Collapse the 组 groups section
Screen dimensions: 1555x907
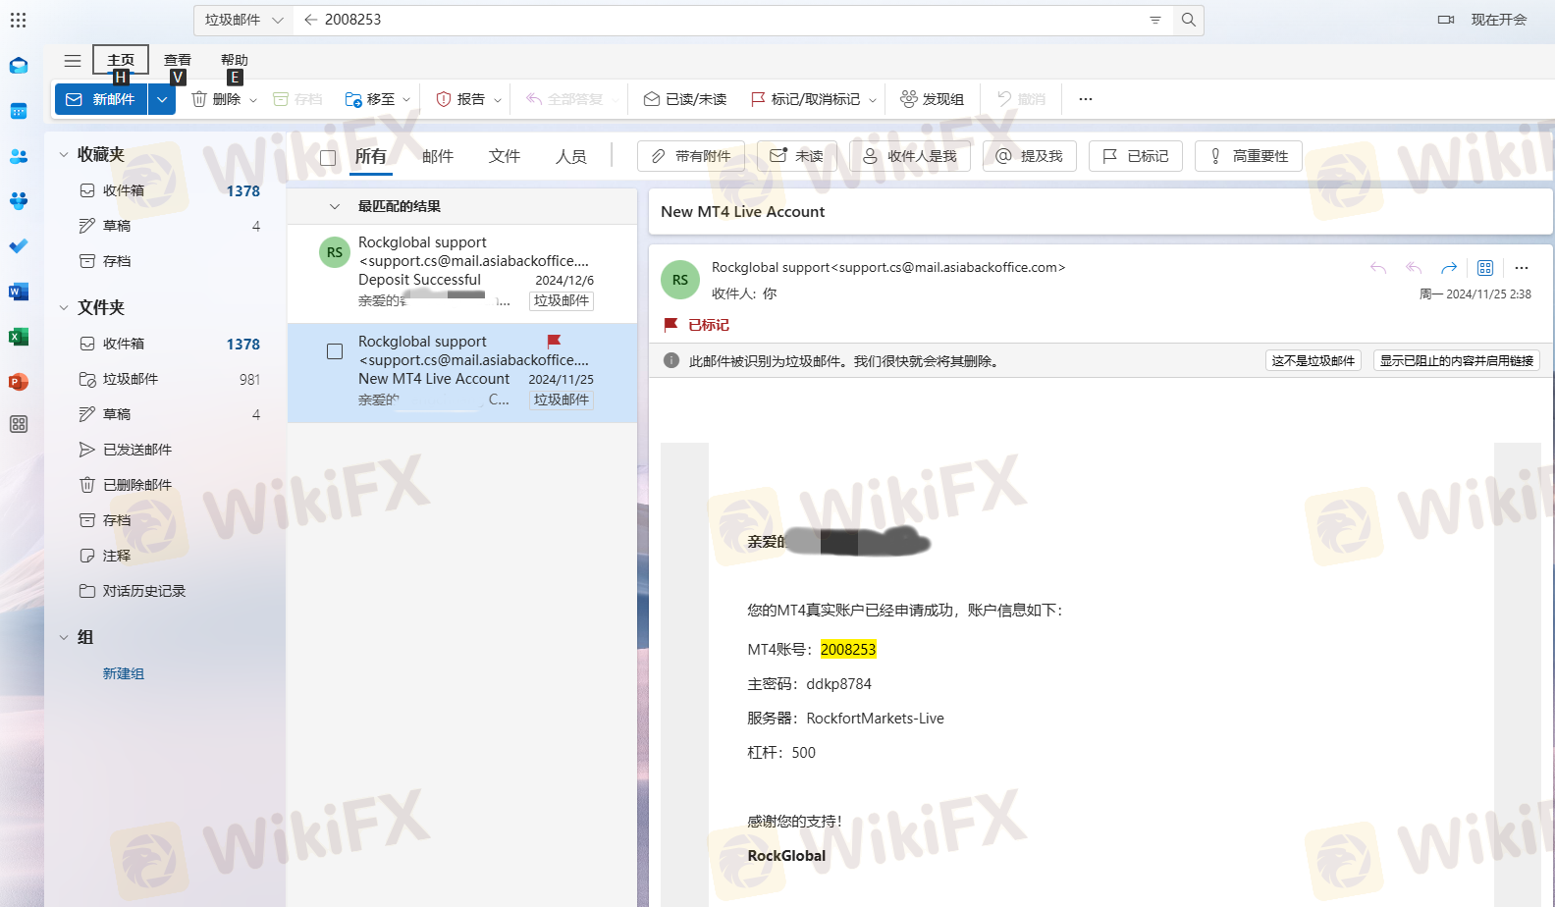tap(64, 638)
